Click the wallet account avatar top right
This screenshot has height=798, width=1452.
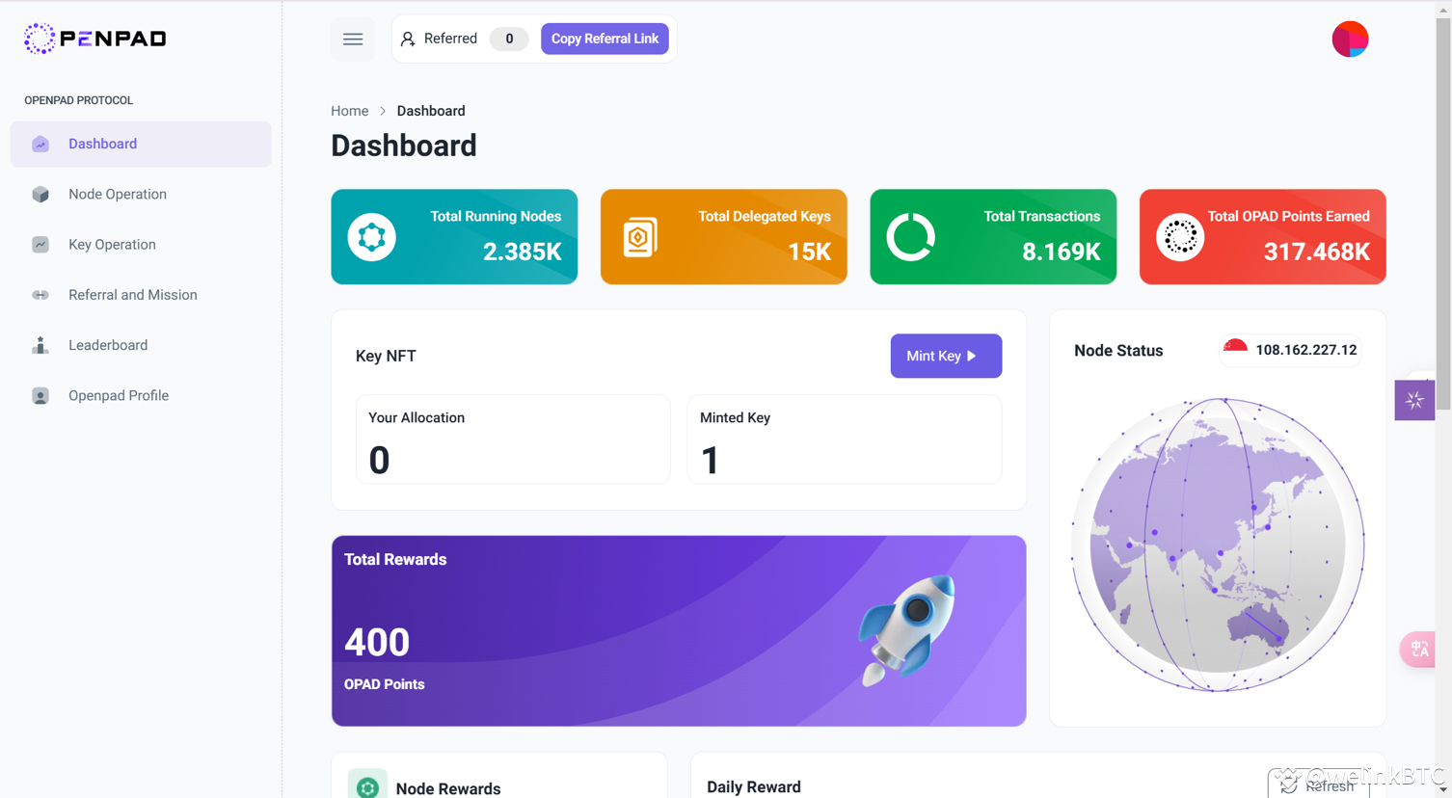click(x=1350, y=39)
